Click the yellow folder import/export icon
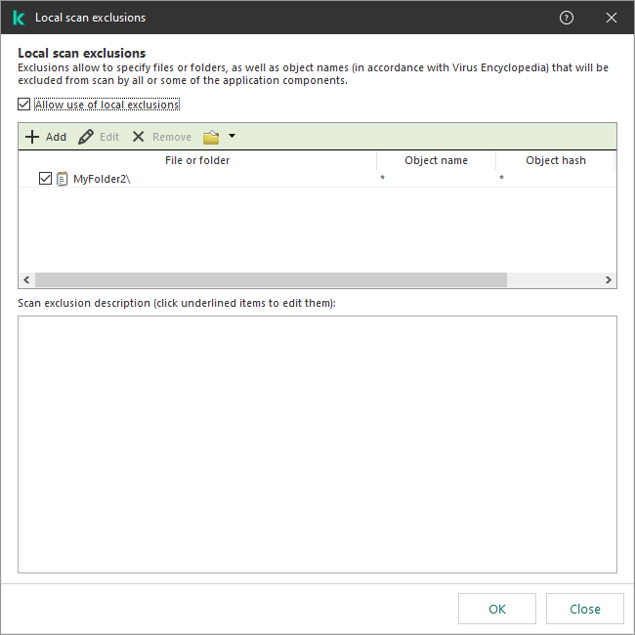This screenshot has height=635, width=635. 211,138
